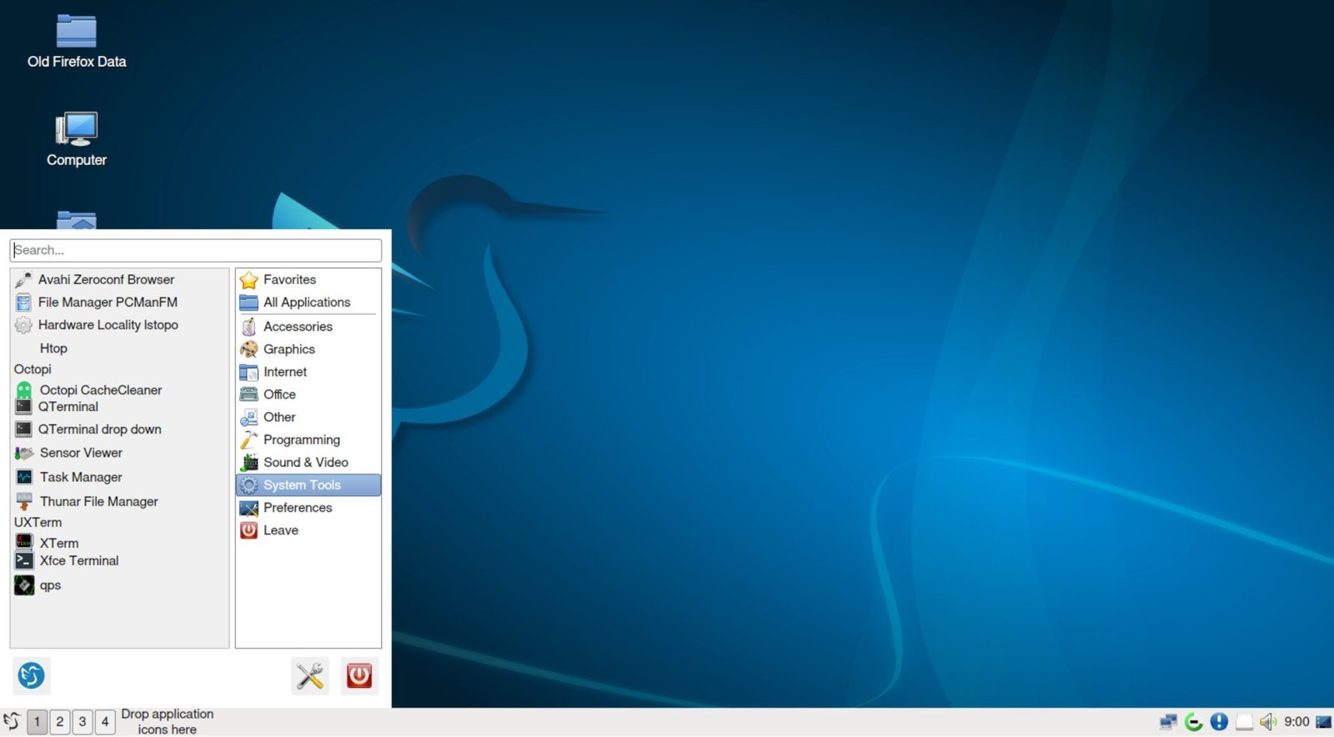Screen dimensions: 1334x737
Task: Switch to workspace 3 in the pager
Action: pos(83,722)
